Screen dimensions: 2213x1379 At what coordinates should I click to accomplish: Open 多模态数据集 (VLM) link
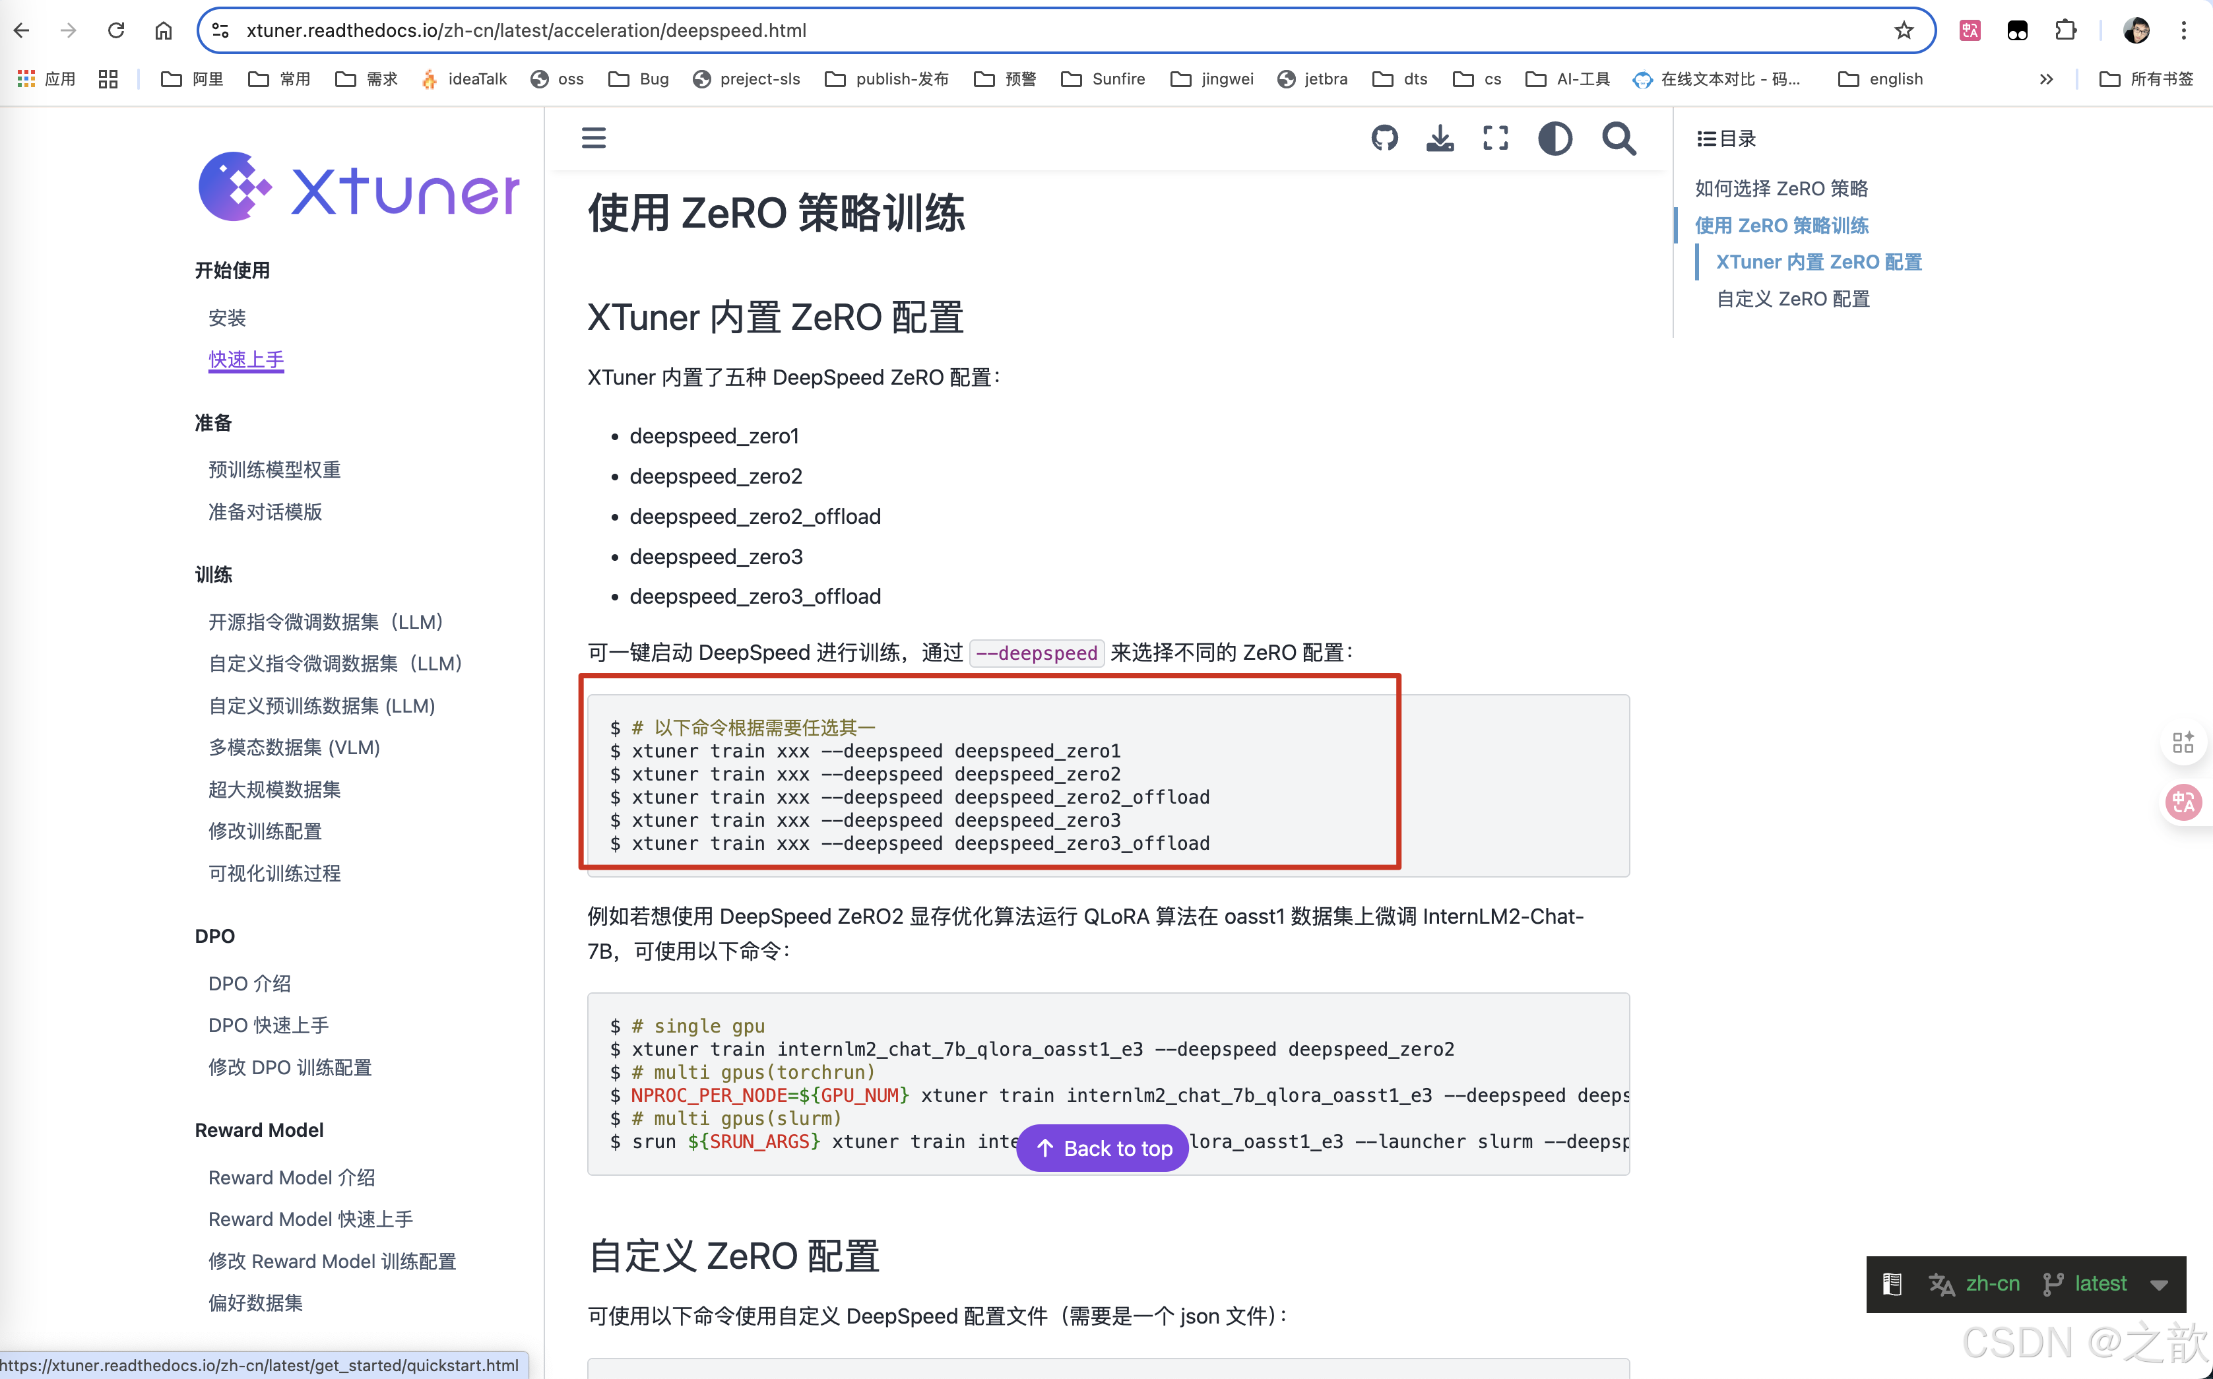[x=294, y=748]
